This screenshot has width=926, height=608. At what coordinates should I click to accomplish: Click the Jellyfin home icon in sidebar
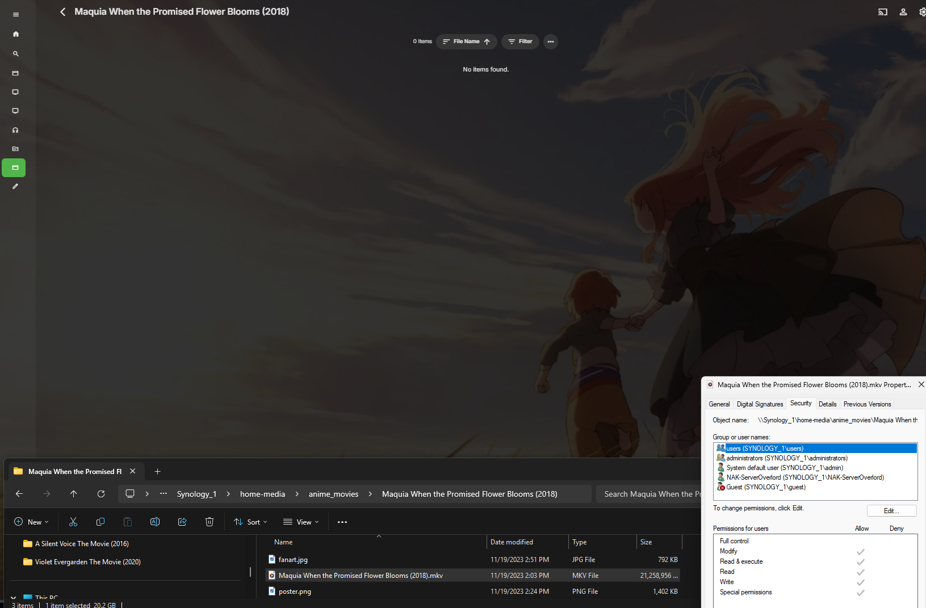click(x=16, y=34)
